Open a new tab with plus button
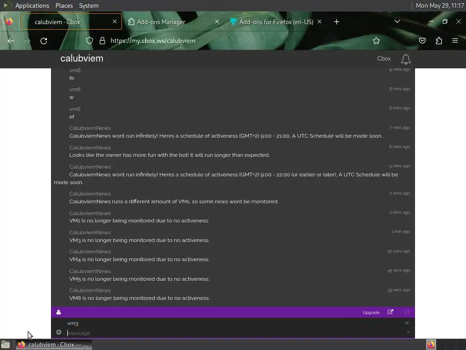Image resolution: width=466 pixels, height=350 pixels. [x=336, y=22]
